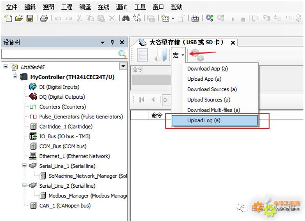Open the 编译 menu

pyautogui.click(x=85, y=7)
